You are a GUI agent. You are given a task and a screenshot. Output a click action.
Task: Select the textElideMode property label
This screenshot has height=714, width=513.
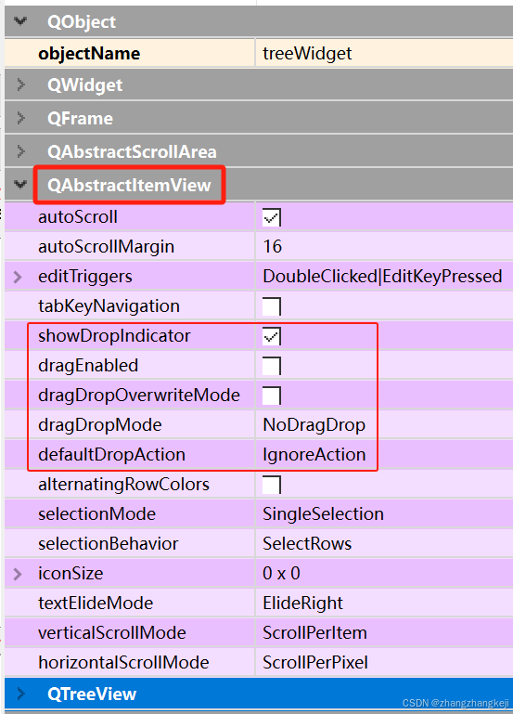pyautogui.click(x=96, y=603)
